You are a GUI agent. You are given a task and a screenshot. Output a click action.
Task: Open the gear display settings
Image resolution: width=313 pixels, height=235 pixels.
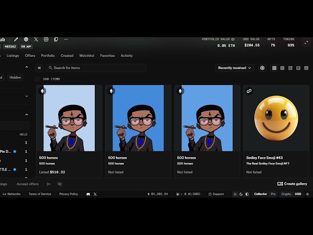[262, 68]
